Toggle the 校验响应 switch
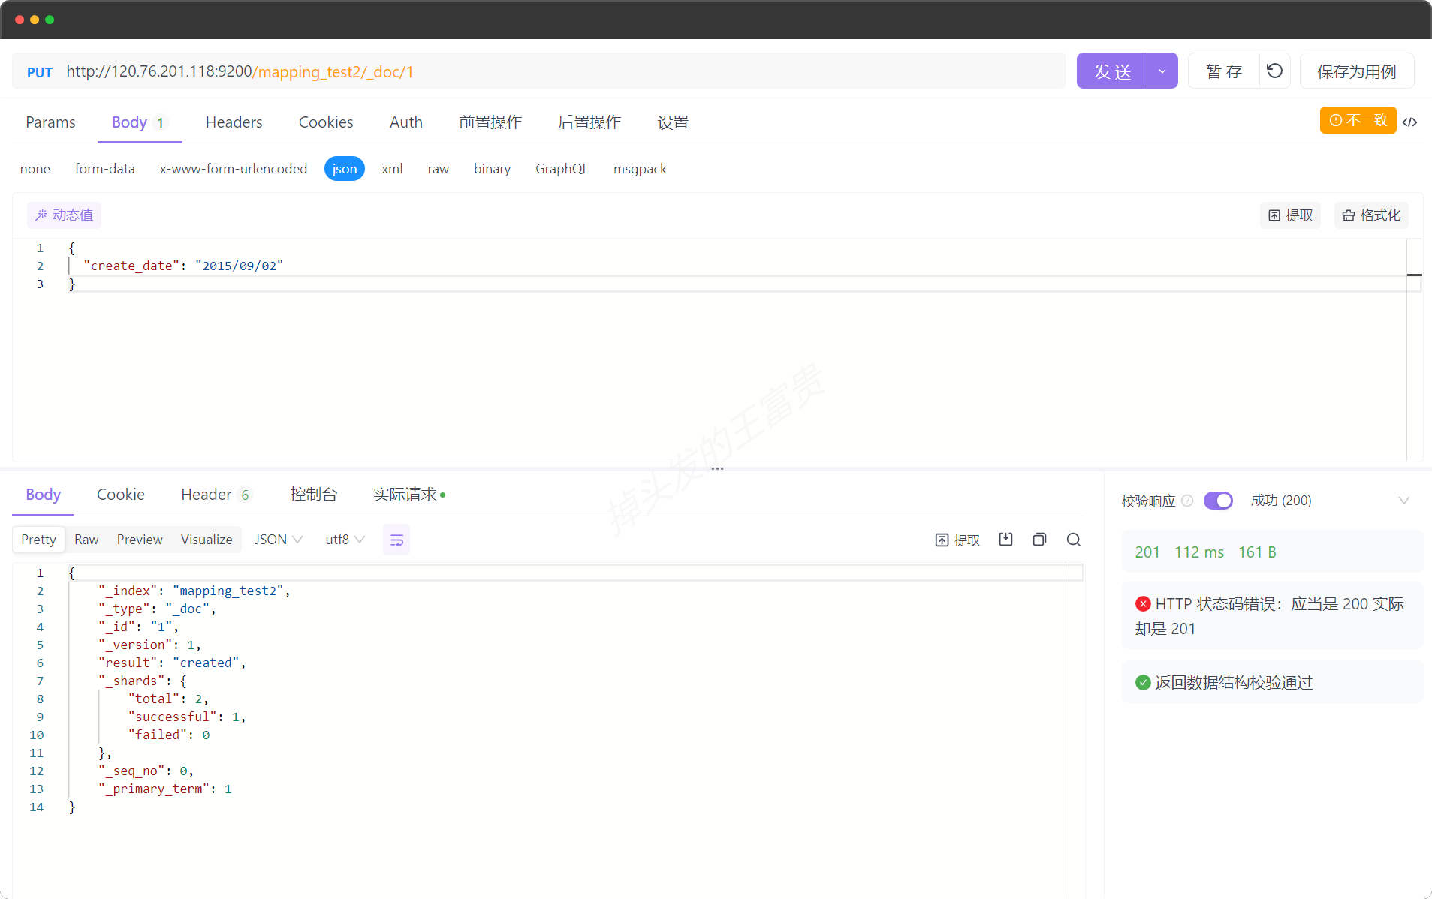Image resolution: width=1432 pixels, height=899 pixels. click(x=1218, y=501)
